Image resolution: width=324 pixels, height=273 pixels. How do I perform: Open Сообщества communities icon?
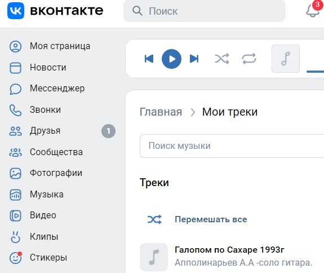(15, 152)
